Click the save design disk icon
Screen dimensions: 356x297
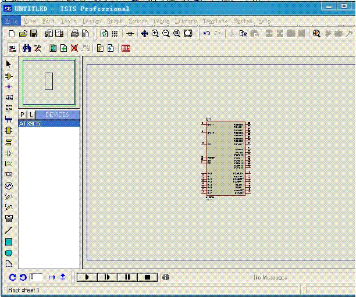(x=34, y=34)
